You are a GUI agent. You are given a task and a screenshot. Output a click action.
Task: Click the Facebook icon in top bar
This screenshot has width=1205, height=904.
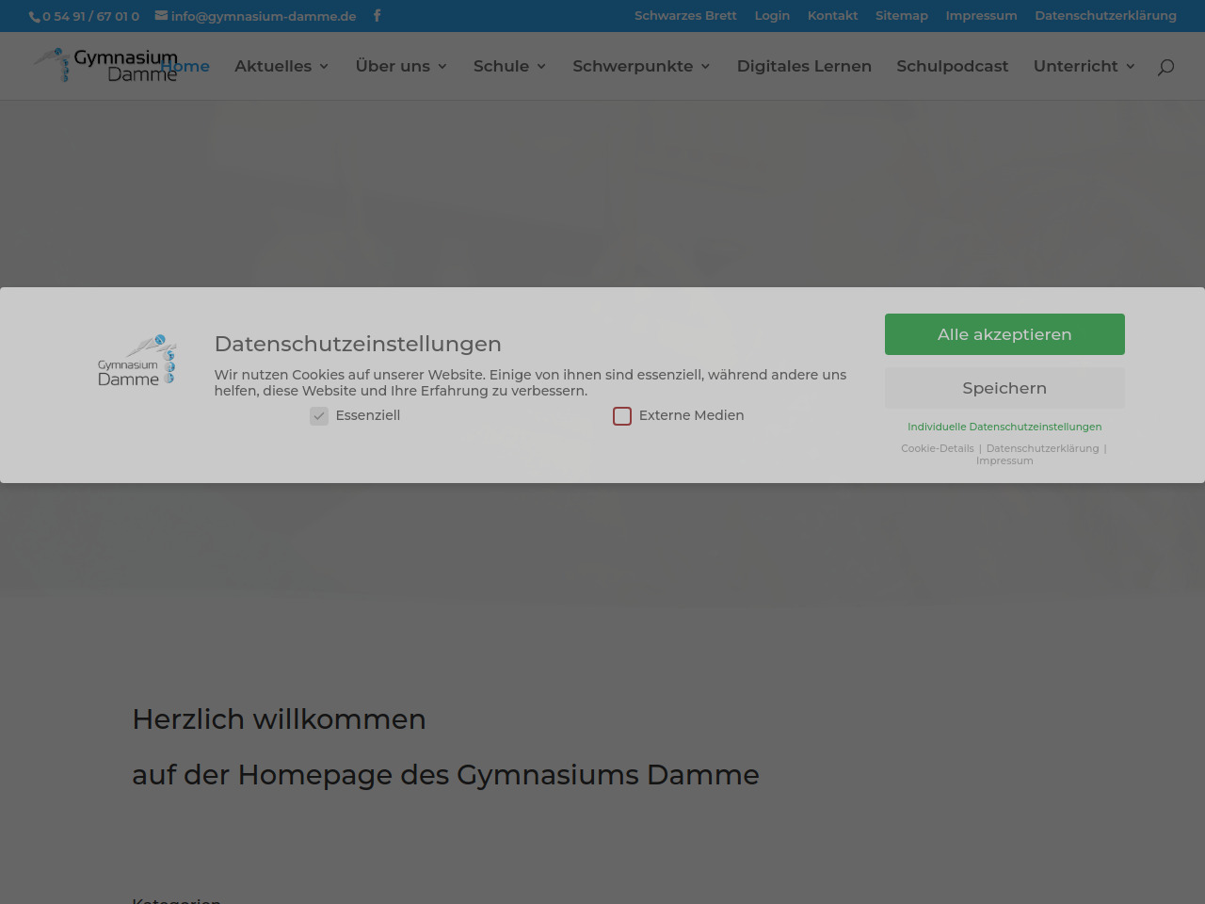[x=377, y=15]
